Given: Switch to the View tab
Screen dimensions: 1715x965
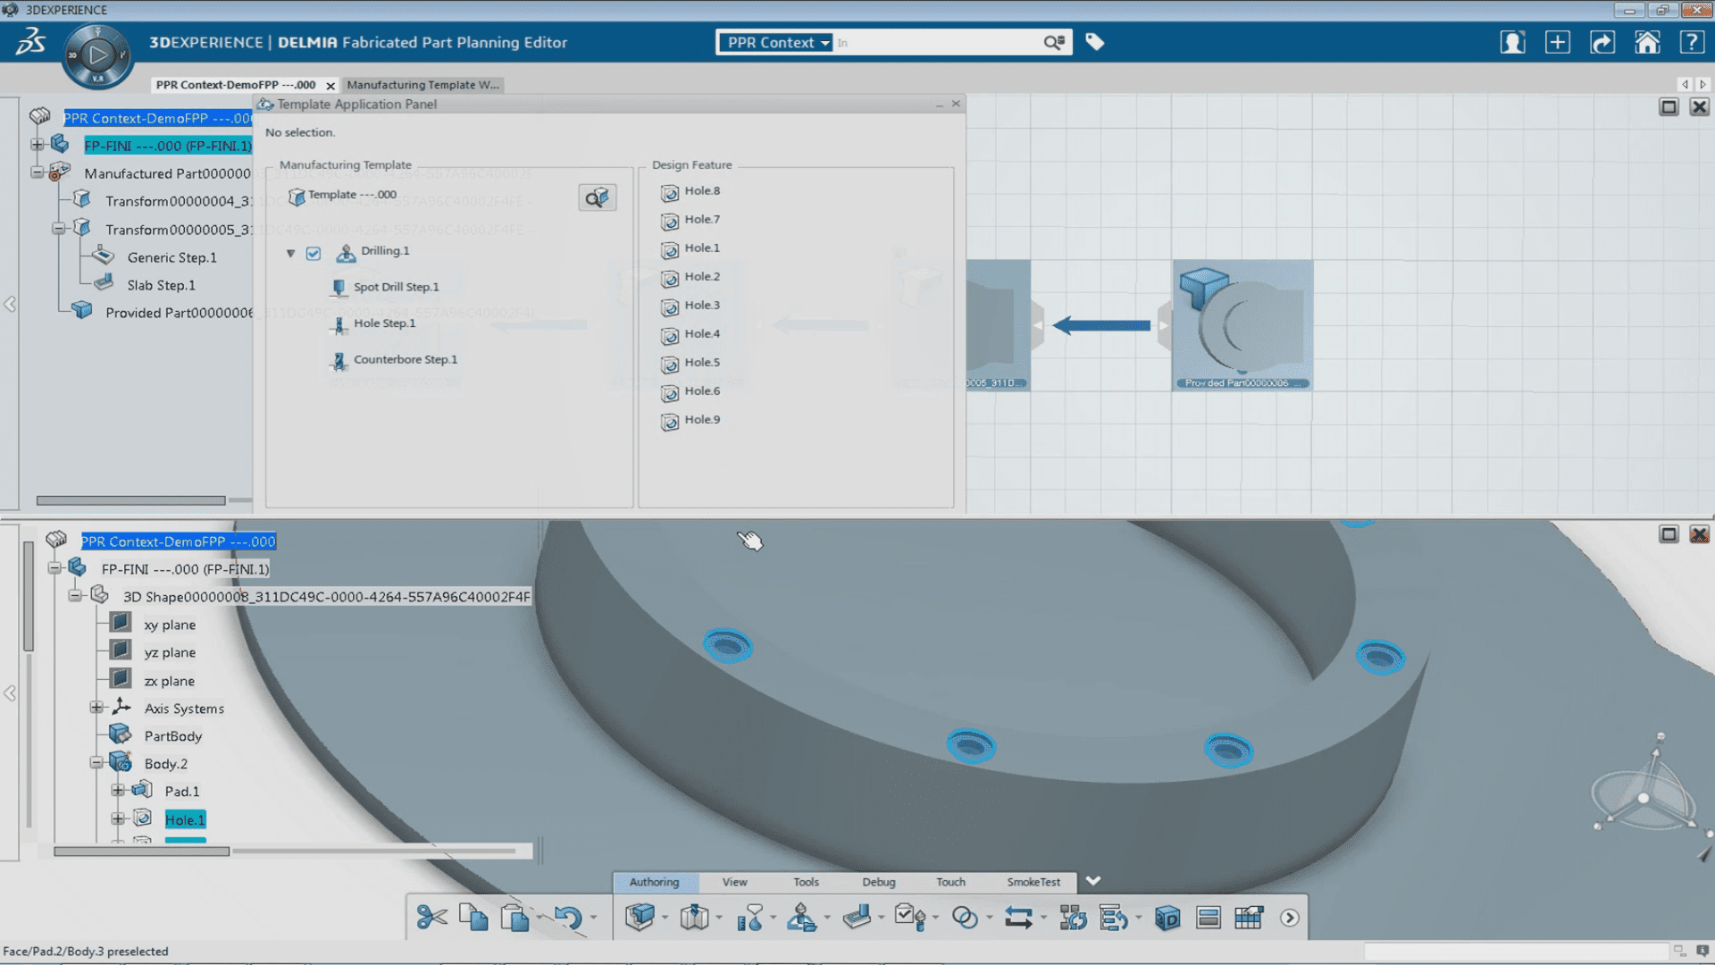Looking at the screenshot, I should (x=734, y=882).
